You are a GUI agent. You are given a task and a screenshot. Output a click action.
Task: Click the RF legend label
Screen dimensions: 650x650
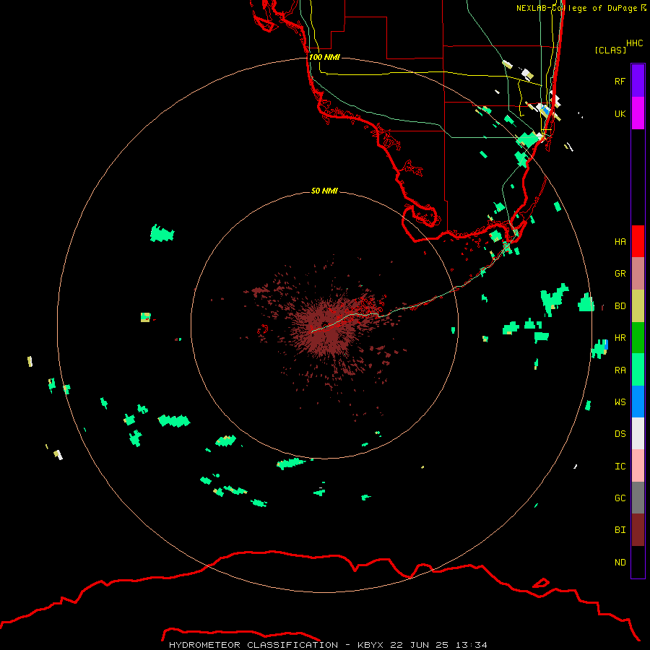click(x=620, y=81)
